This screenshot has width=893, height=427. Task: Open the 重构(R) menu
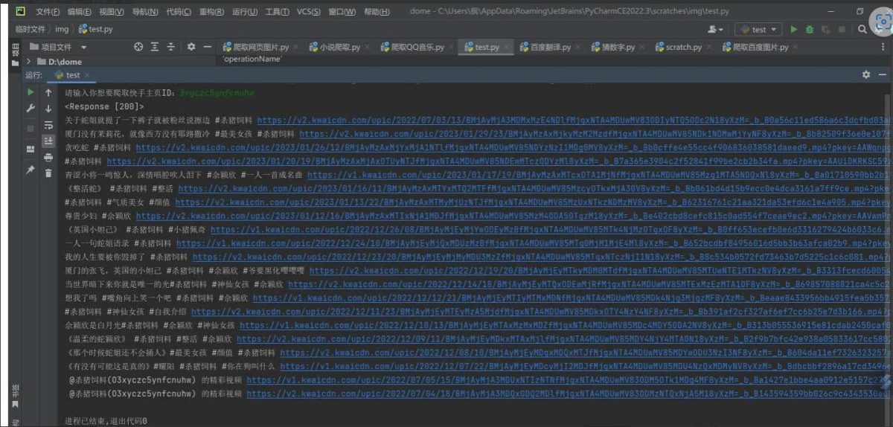211,12
